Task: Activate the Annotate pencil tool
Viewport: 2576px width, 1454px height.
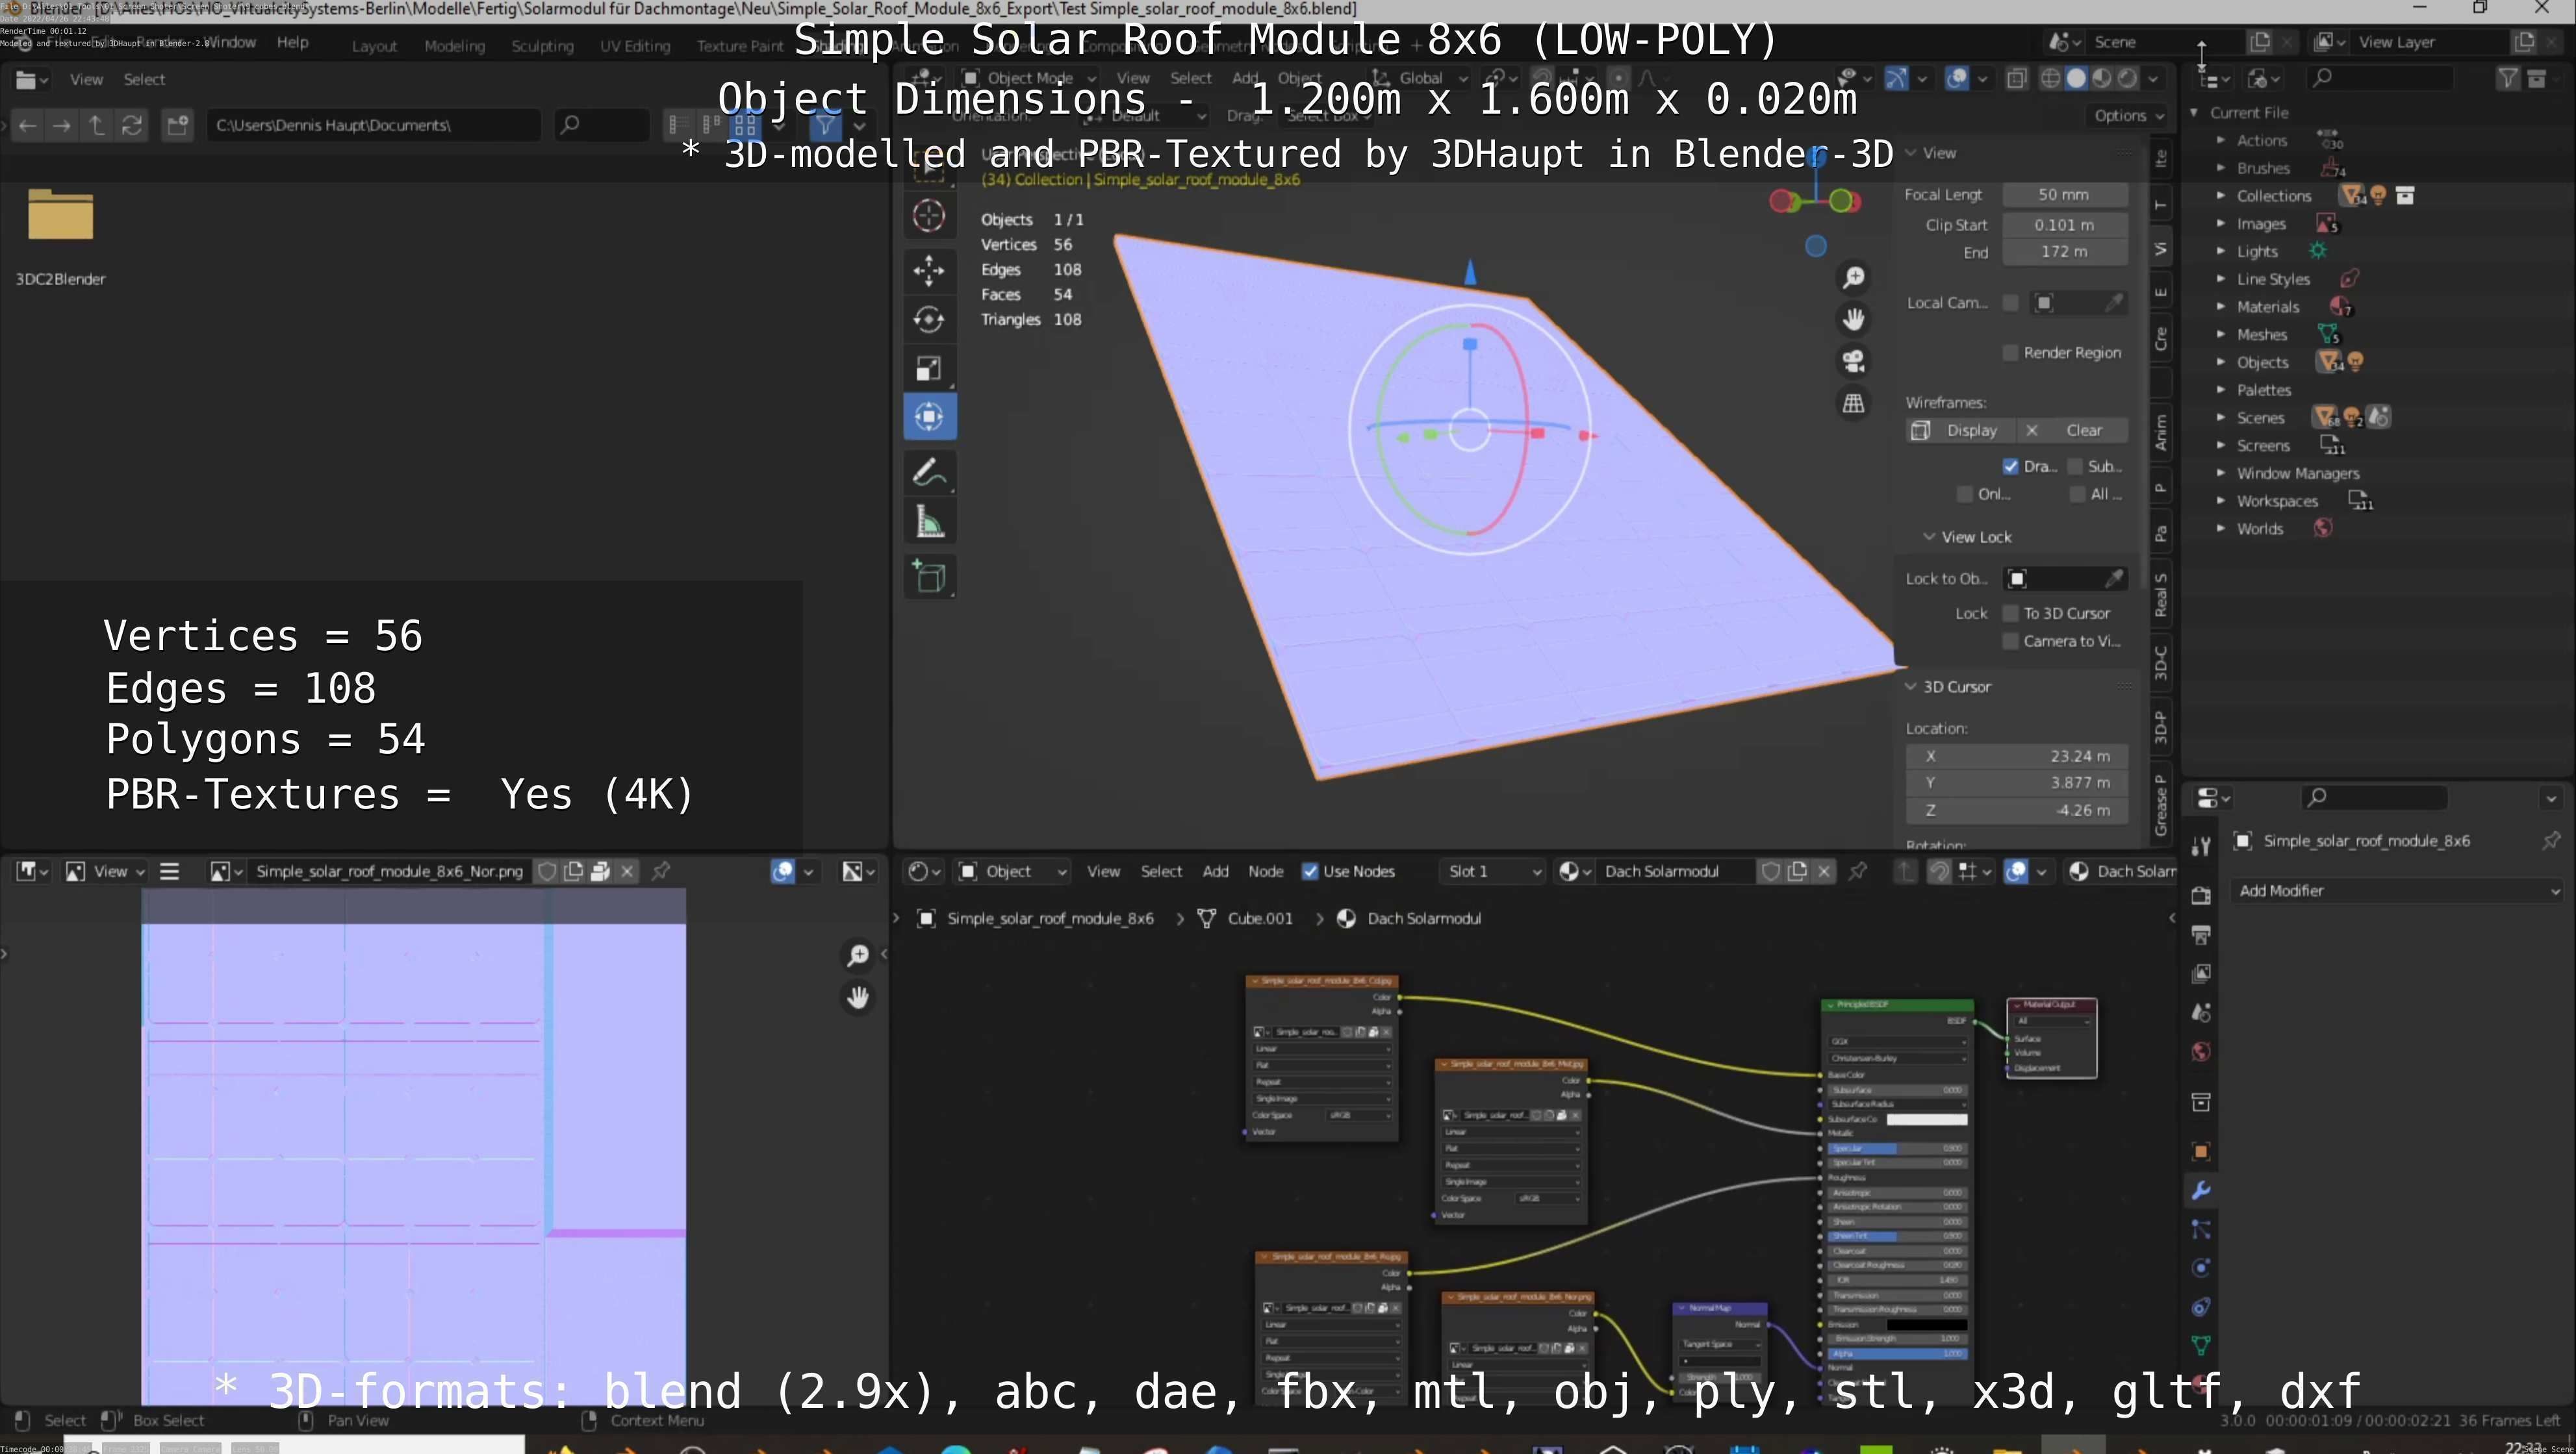Action: pos(929,471)
